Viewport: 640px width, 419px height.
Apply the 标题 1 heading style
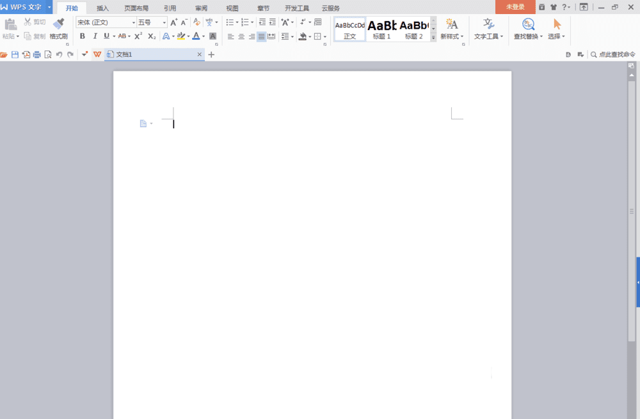(x=381, y=29)
